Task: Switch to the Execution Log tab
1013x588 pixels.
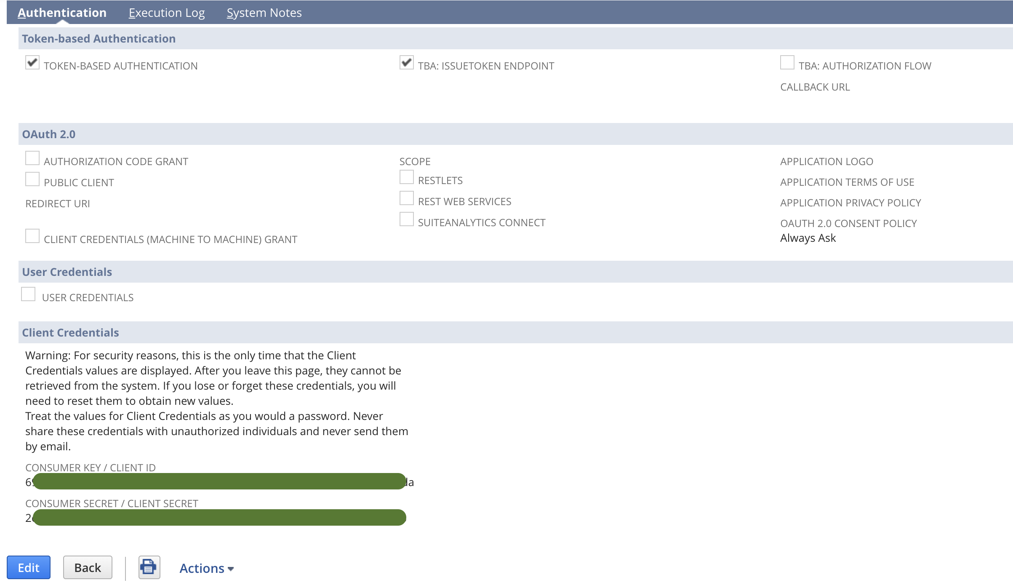Action: point(166,12)
